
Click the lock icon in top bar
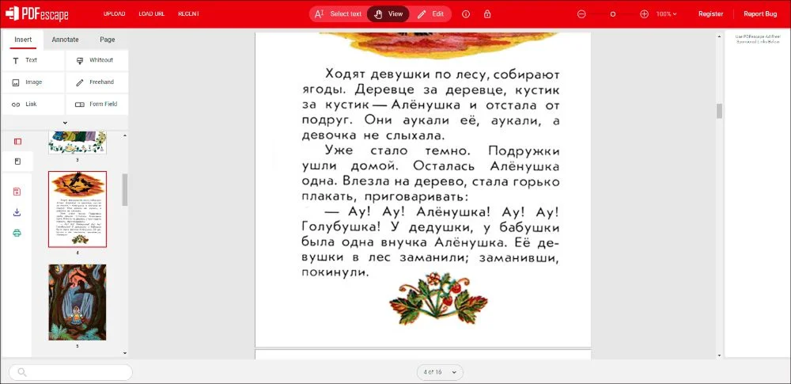pyautogui.click(x=487, y=14)
